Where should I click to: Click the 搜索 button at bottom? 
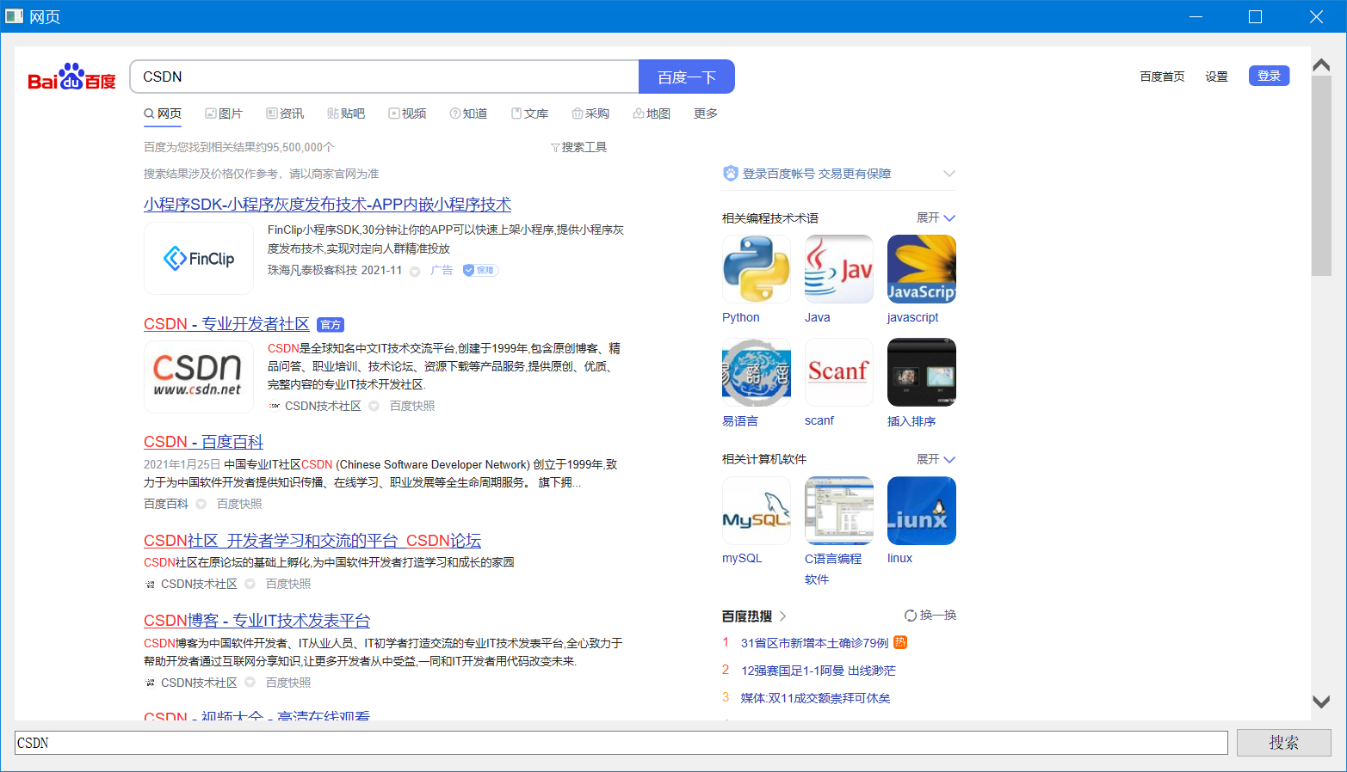(1283, 743)
